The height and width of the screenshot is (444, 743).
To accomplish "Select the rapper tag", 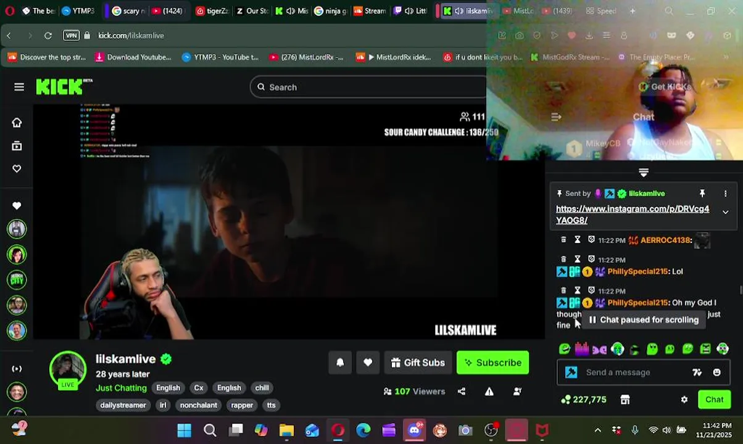I will pyautogui.click(x=242, y=405).
